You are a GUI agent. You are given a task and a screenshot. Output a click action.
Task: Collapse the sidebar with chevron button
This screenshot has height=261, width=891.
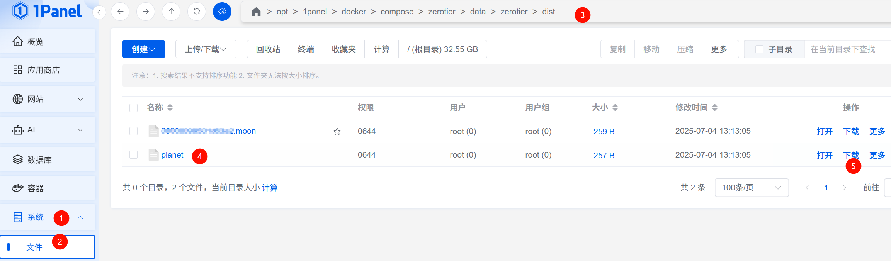tap(99, 12)
